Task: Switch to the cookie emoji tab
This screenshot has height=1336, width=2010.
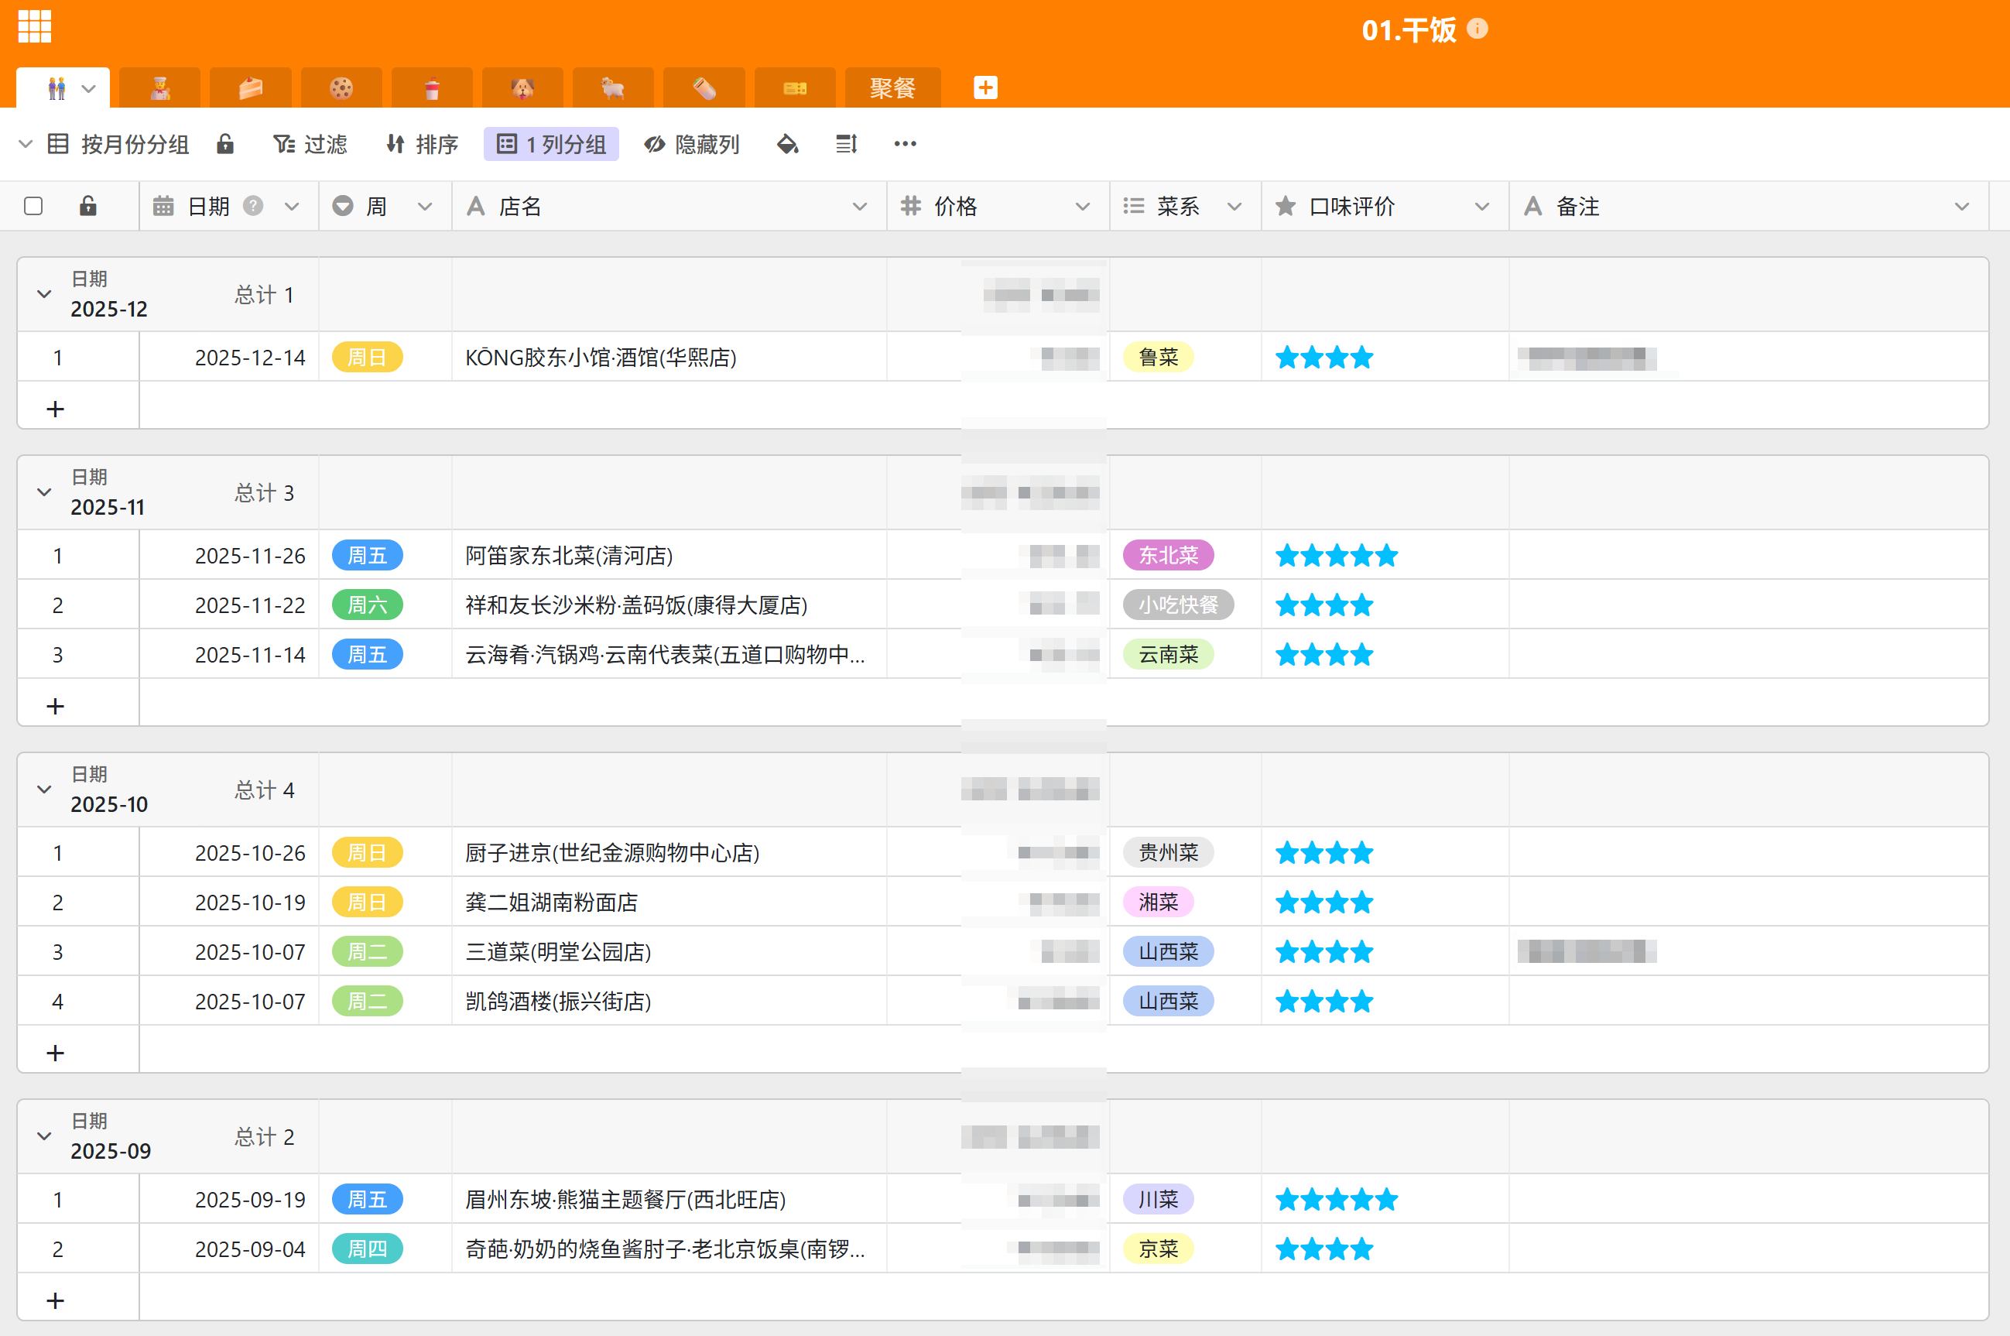Action: (341, 87)
